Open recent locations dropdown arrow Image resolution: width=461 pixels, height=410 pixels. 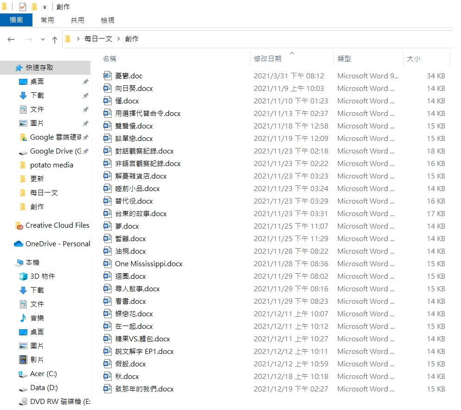point(43,39)
